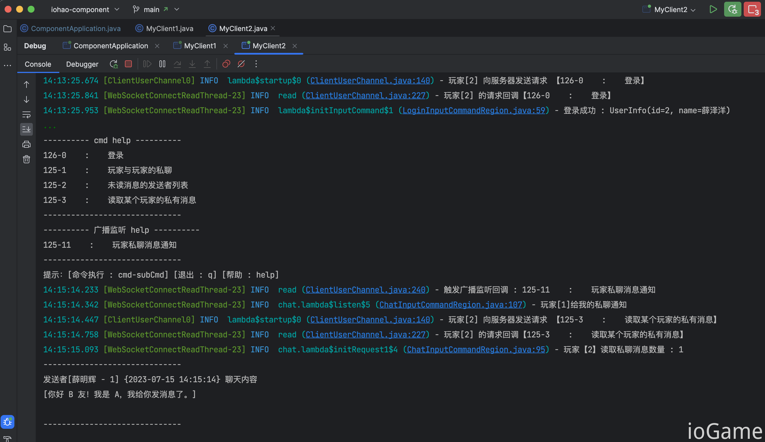
Task: Toggle Mute Breakpoints
Action: (x=241, y=64)
